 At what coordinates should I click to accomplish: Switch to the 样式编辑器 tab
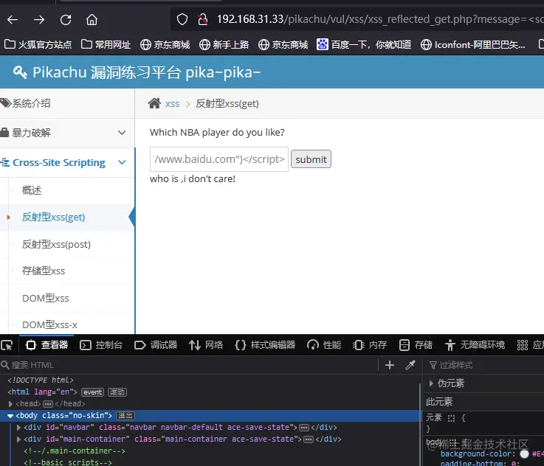(266, 345)
